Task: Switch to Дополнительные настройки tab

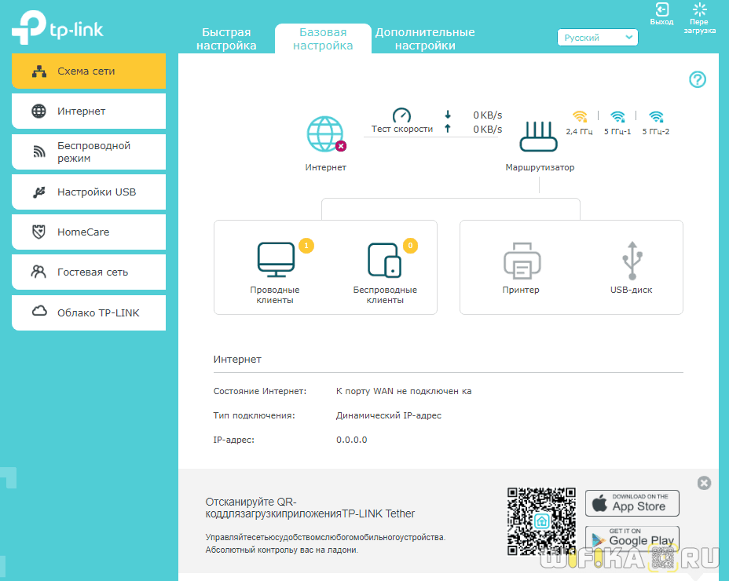Action: [x=425, y=38]
